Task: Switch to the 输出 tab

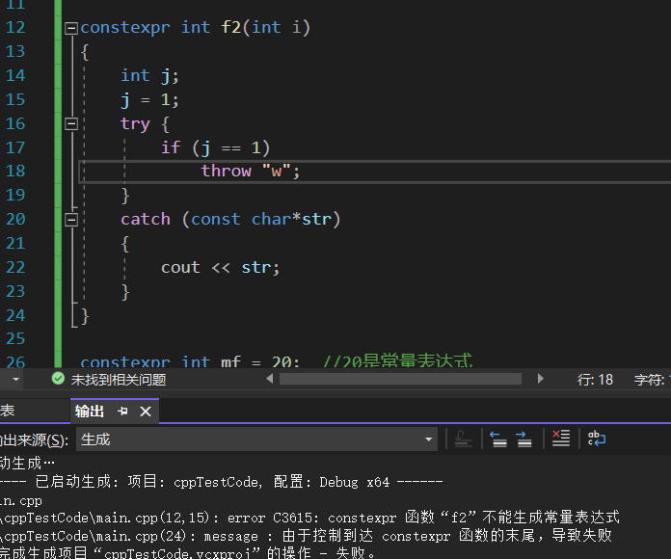Action: pyautogui.click(x=90, y=412)
